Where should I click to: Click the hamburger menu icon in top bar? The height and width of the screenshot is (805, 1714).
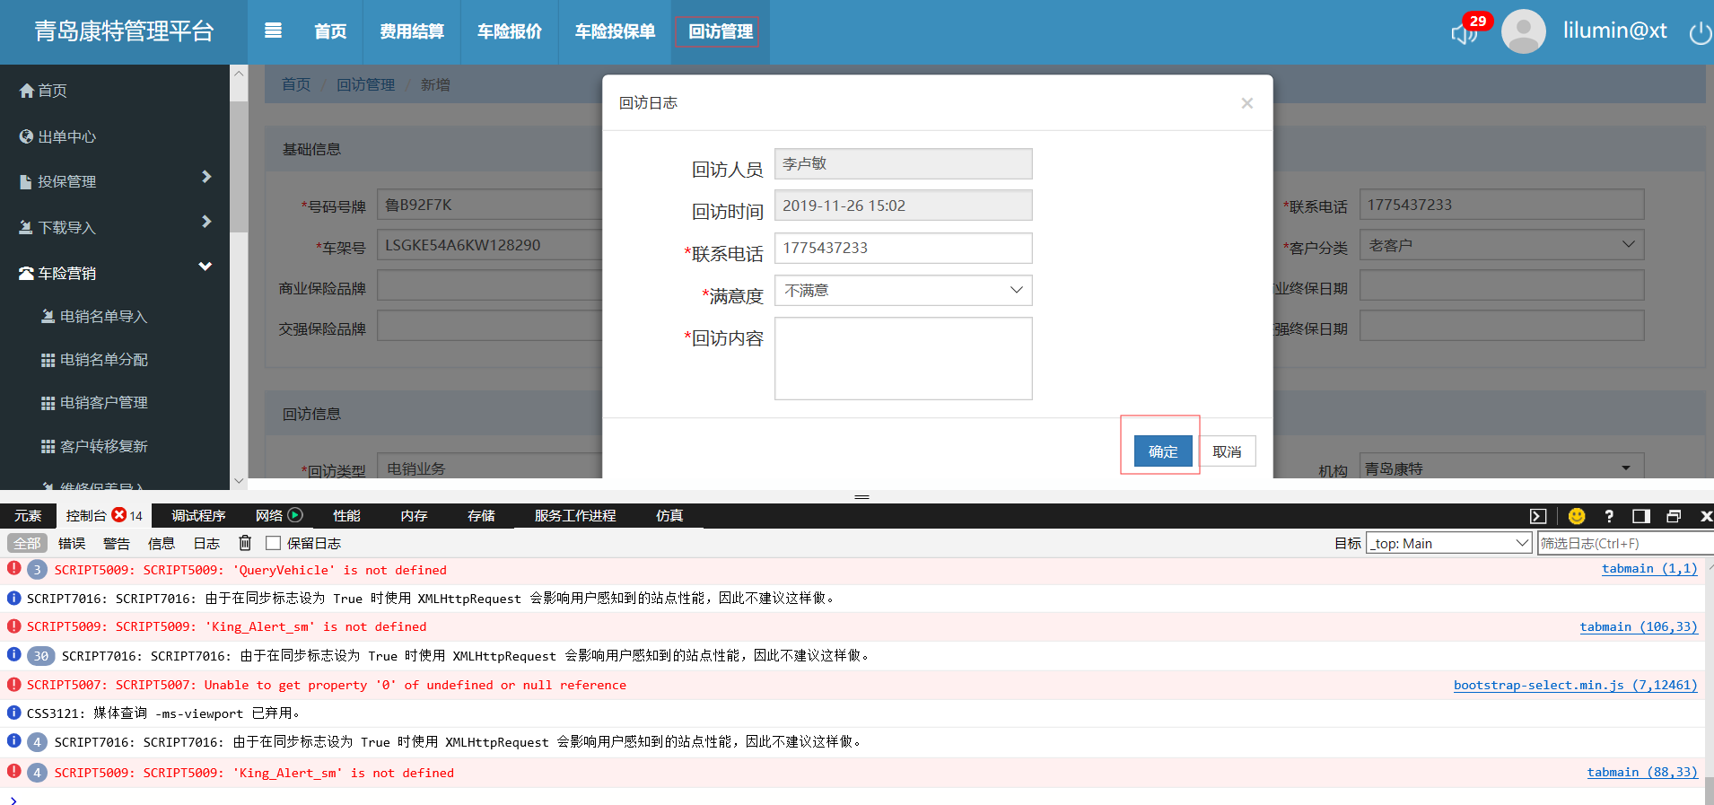(x=273, y=31)
